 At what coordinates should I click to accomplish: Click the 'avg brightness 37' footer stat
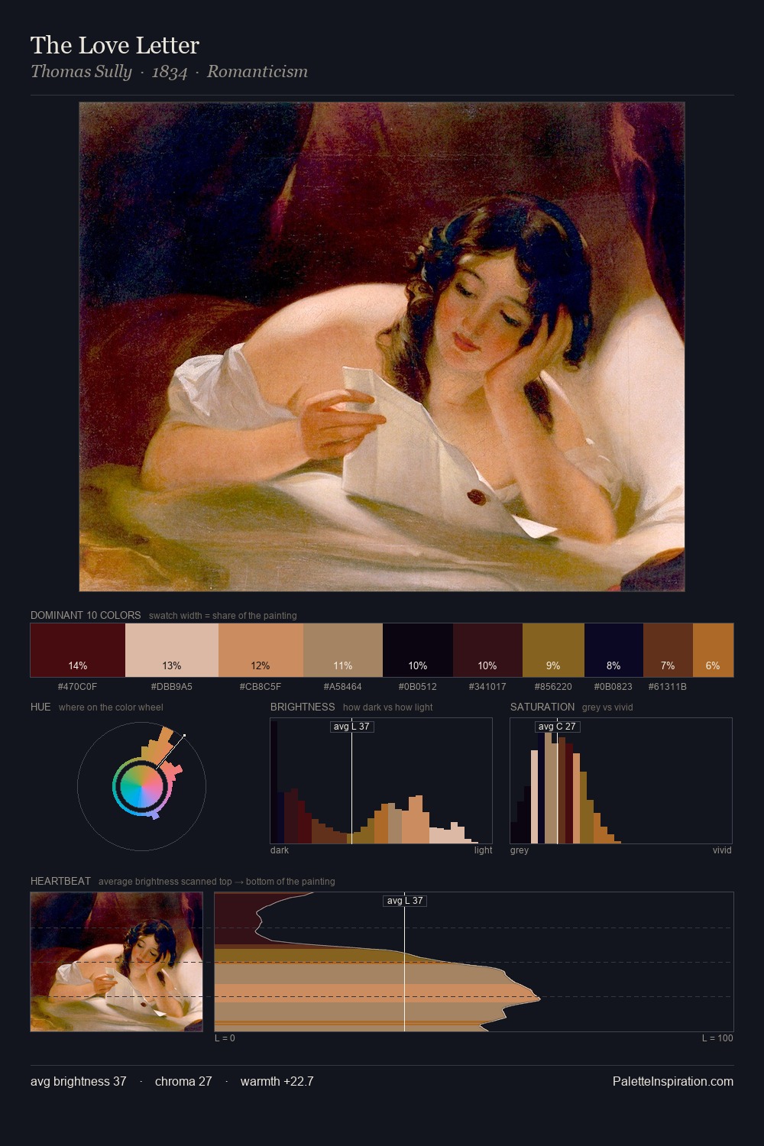click(79, 1081)
